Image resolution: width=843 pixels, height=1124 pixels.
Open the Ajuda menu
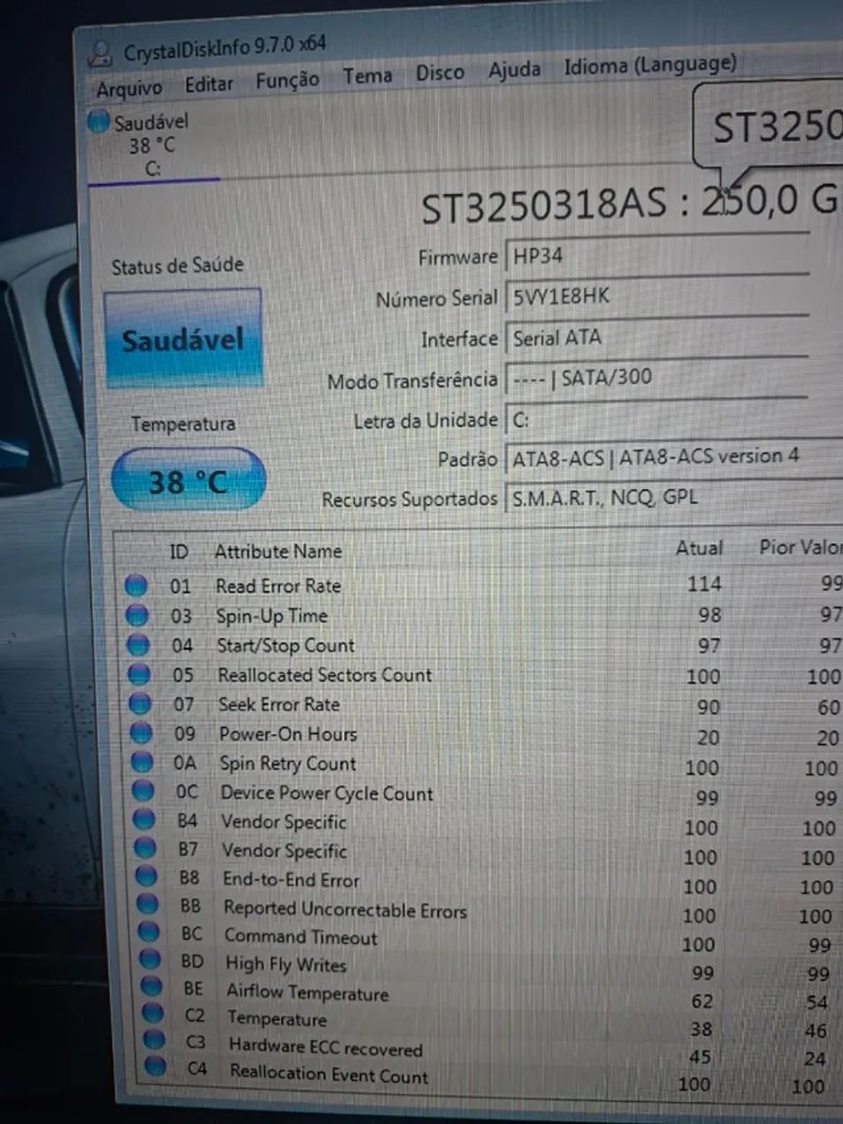[x=515, y=69]
